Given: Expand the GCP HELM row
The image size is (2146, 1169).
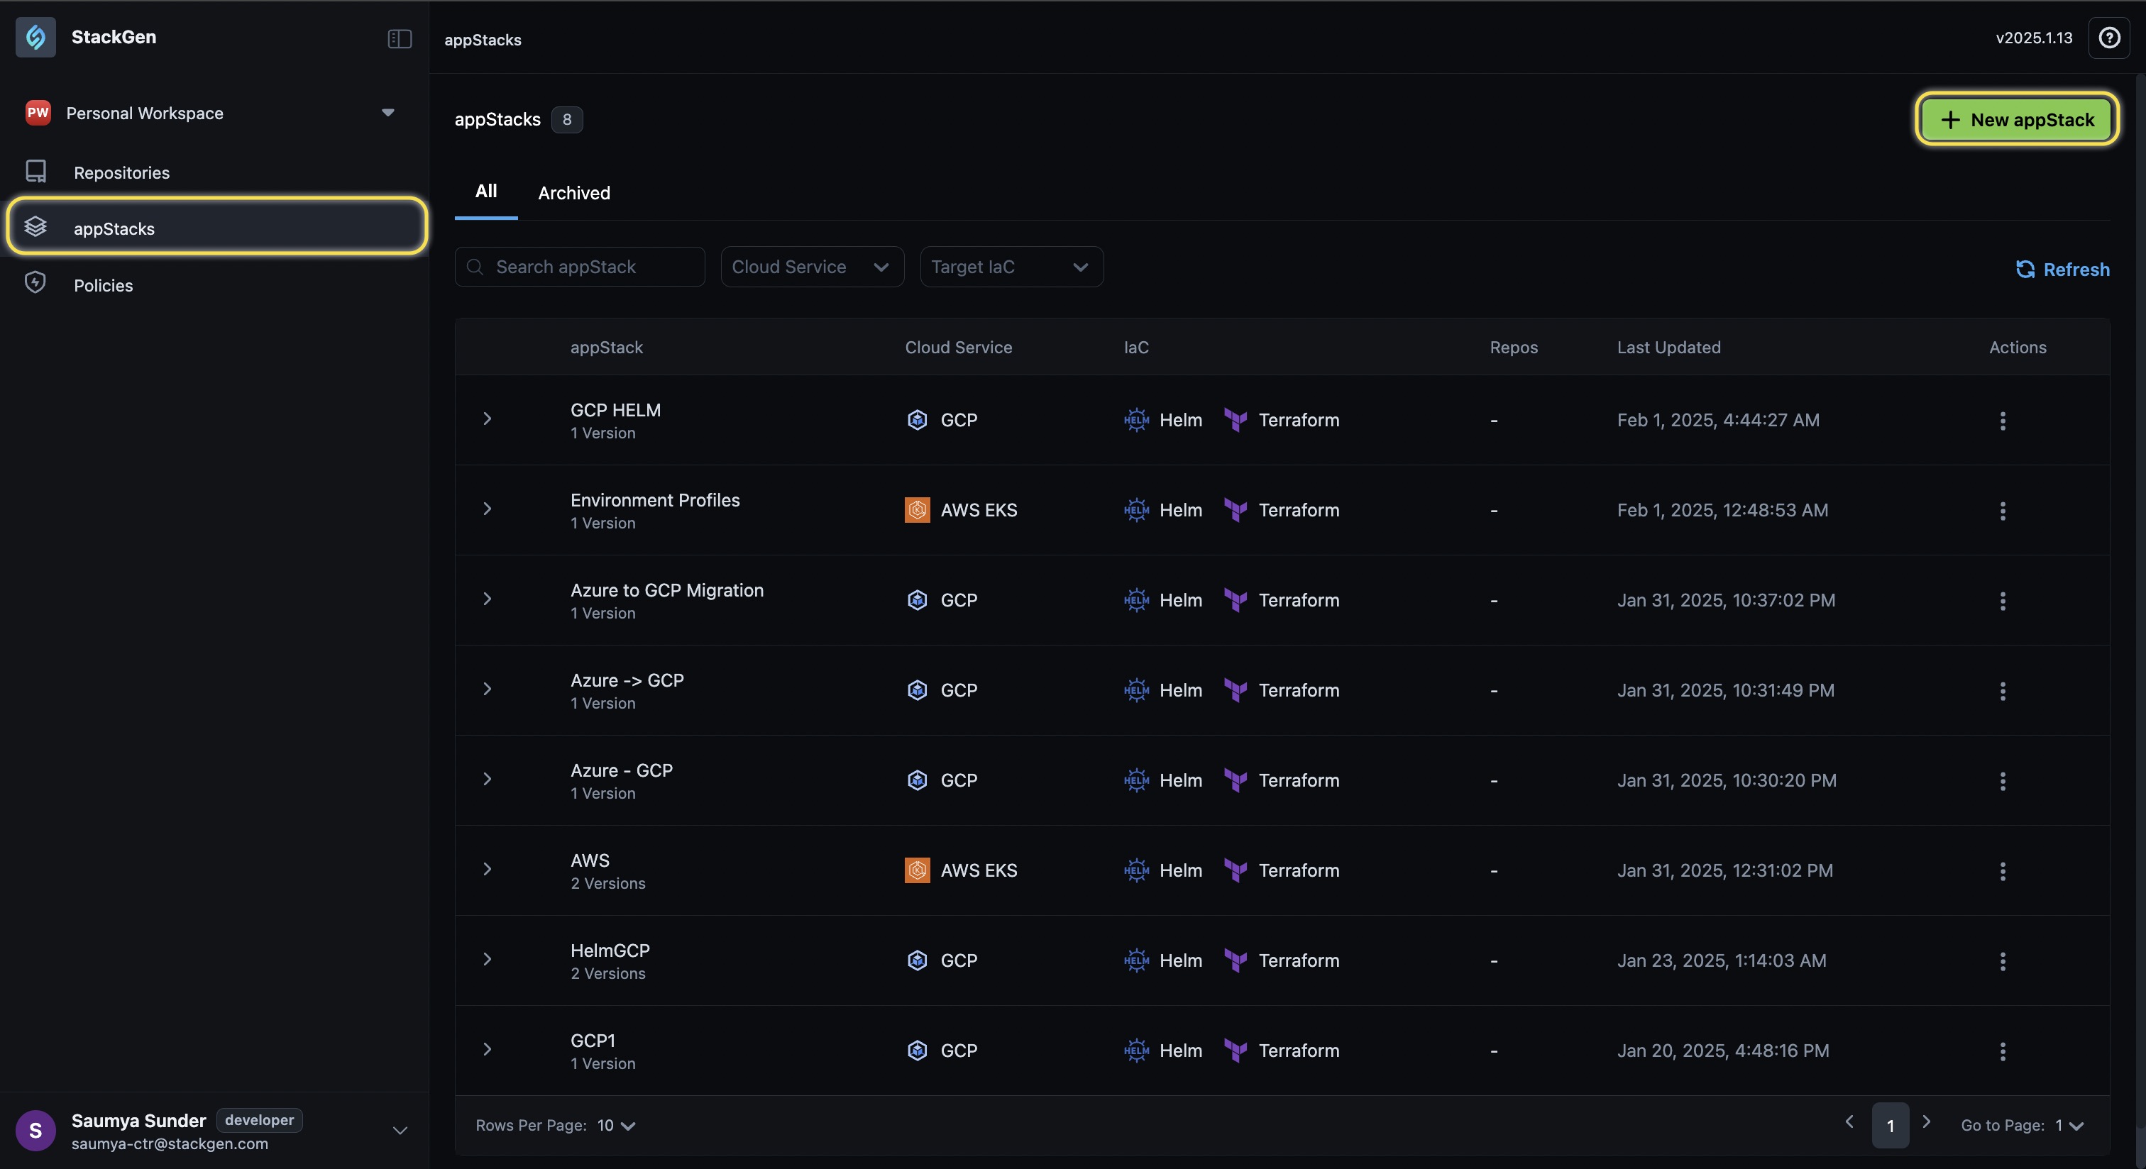Looking at the screenshot, I should (x=488, y=419).
